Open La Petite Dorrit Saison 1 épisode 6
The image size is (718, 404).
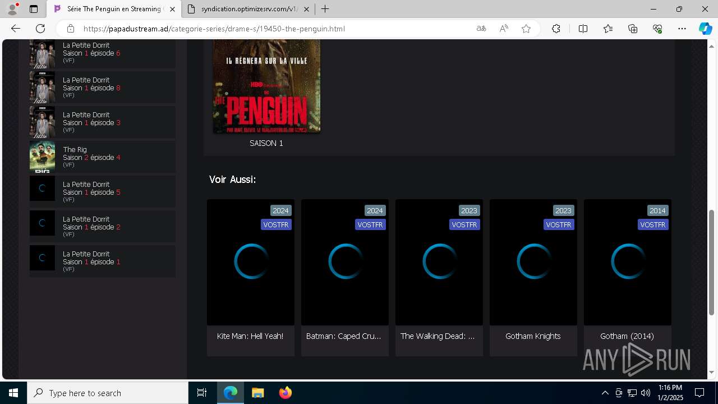pyautogui.click(x=103, y=53)
